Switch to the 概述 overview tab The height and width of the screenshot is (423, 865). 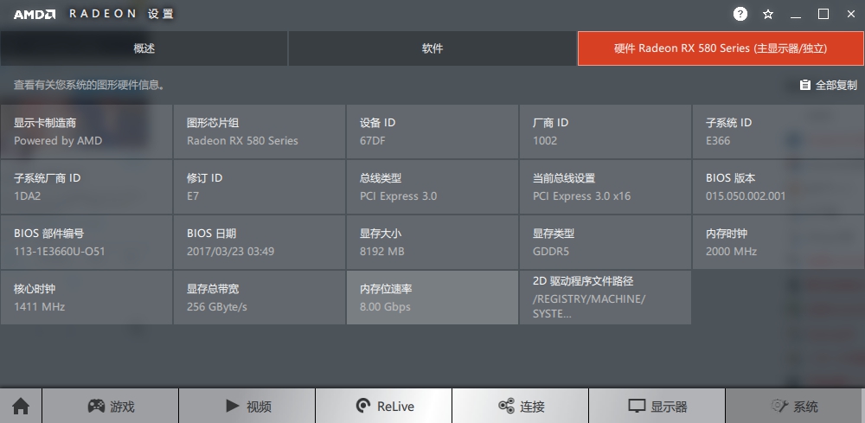pos(144,48)
